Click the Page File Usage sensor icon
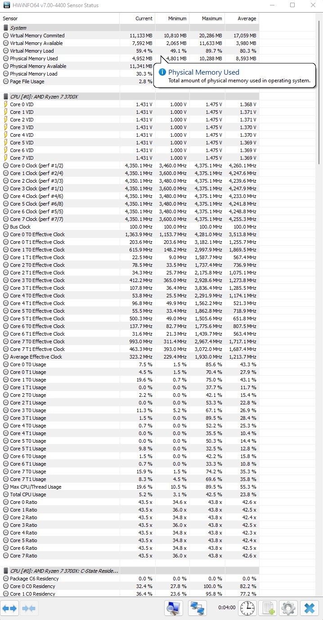 pos(5,81)
